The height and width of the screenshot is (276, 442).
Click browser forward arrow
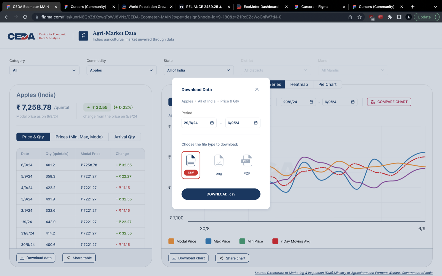coord(16,17)
